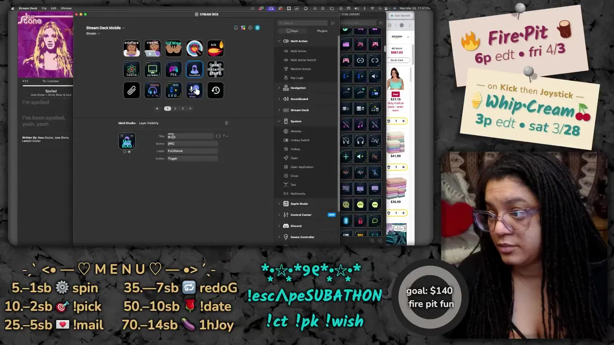Zoom in on Icon Library icons
This screenshot has width=614, height=345.
coord(381,241)
